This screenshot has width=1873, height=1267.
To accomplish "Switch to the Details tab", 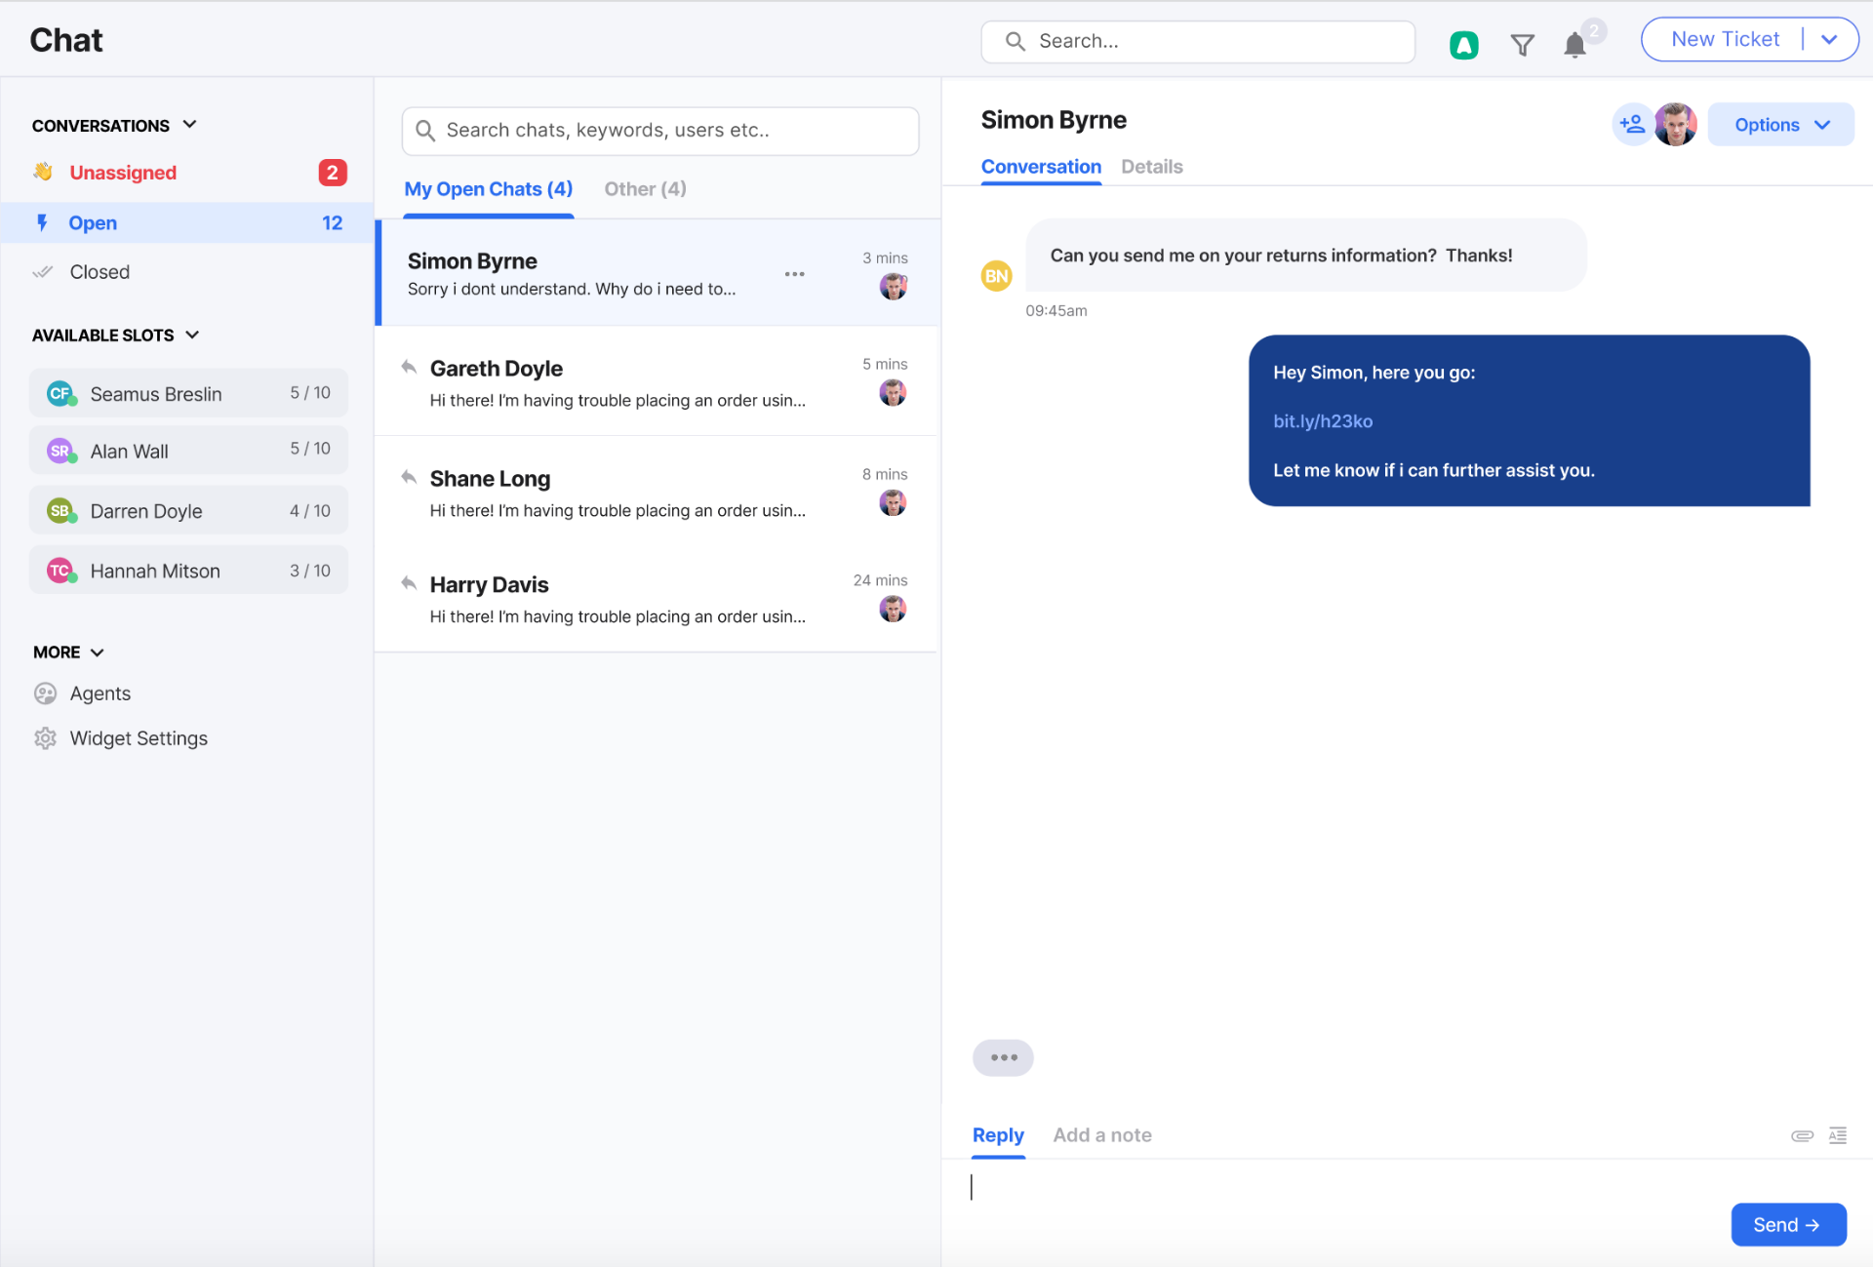I will click(1152, 167).
